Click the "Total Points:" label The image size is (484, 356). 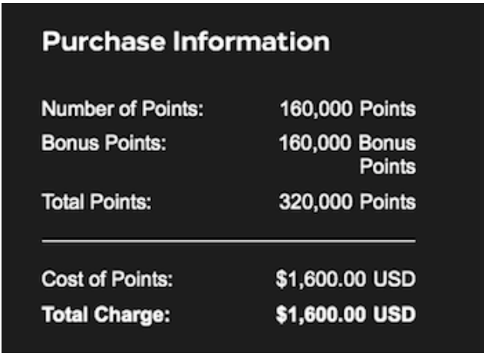(97, 202)
